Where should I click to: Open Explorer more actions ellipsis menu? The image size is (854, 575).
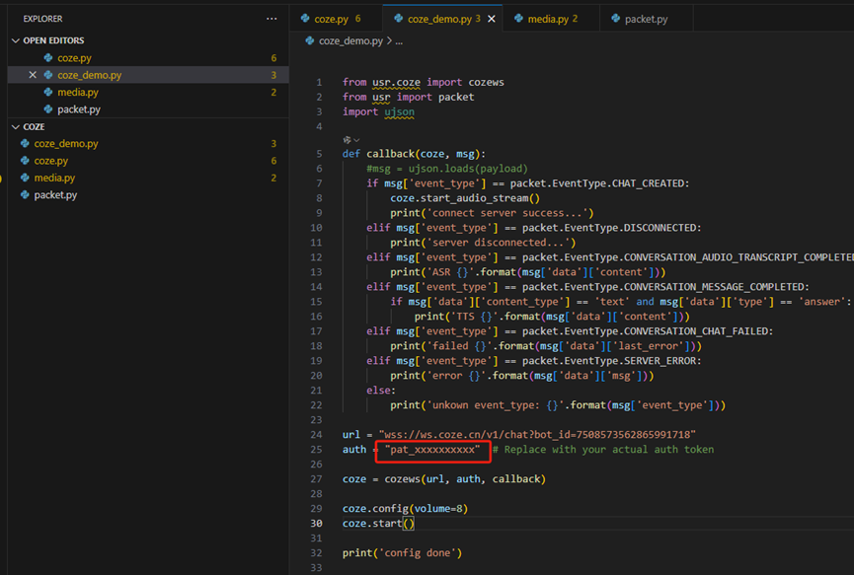(272, 19)
